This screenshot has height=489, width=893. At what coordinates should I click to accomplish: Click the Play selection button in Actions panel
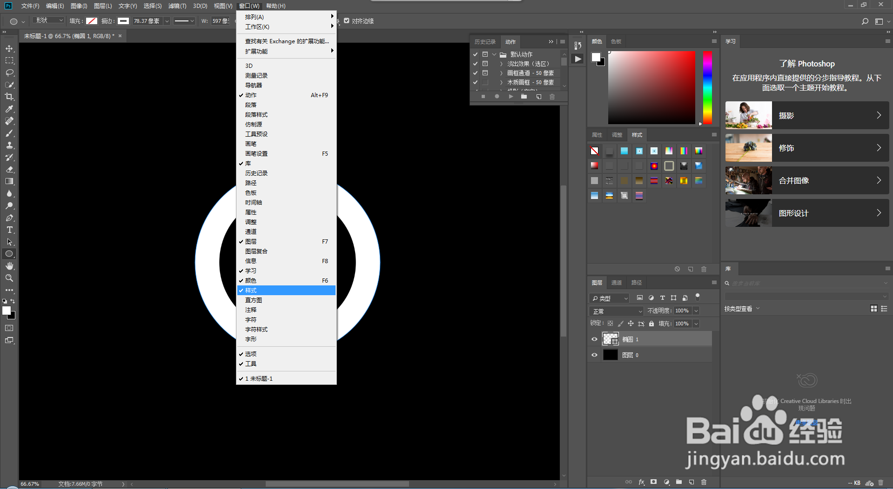(511, 97)
